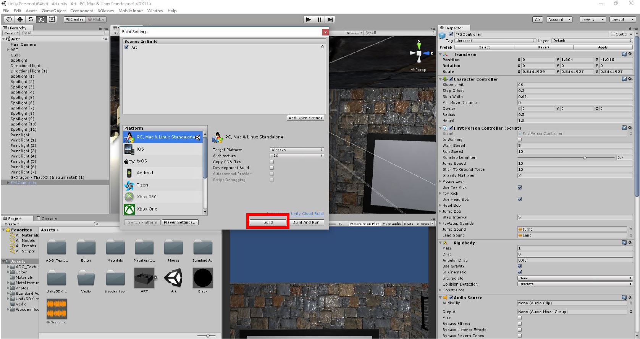
Task: Select the Art scene Unity asset
Action: point(173,278)
